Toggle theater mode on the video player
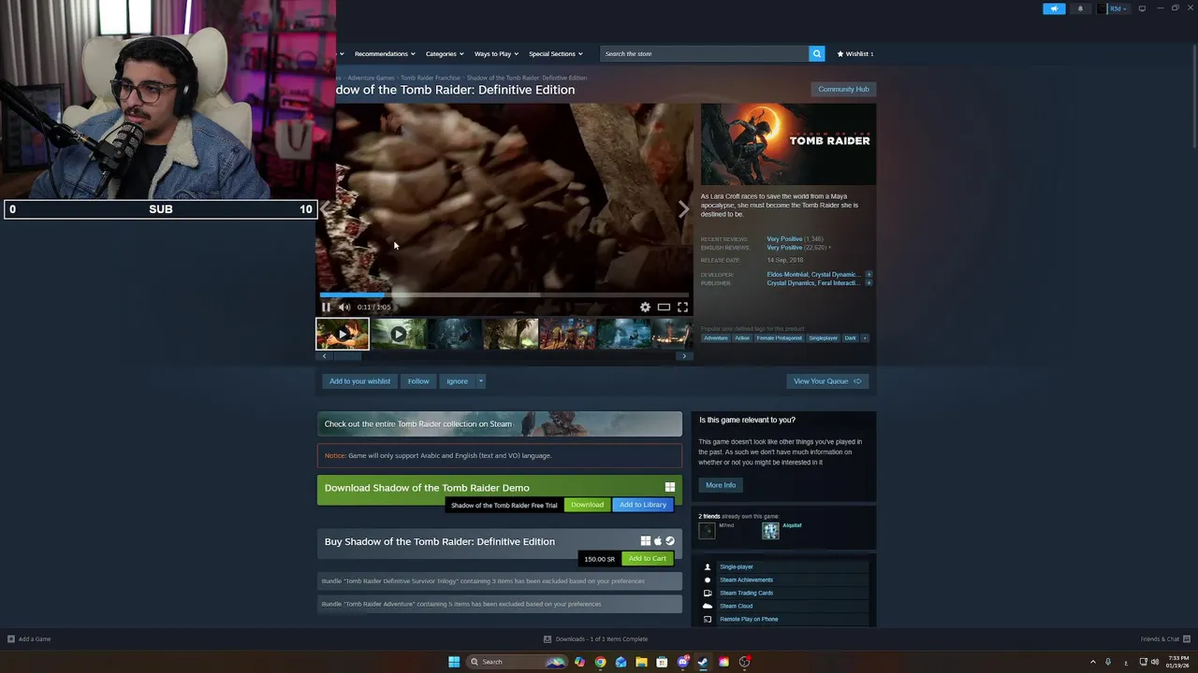 pyautogui.click(x=664, y=307)
